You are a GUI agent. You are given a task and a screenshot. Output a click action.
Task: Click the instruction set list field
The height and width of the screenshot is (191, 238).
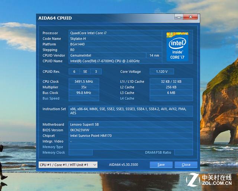coord(131,111)
